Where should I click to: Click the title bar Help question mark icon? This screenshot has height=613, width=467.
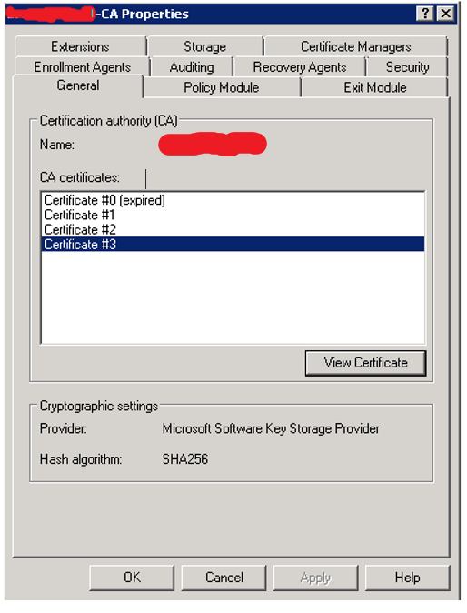(425, 14)
